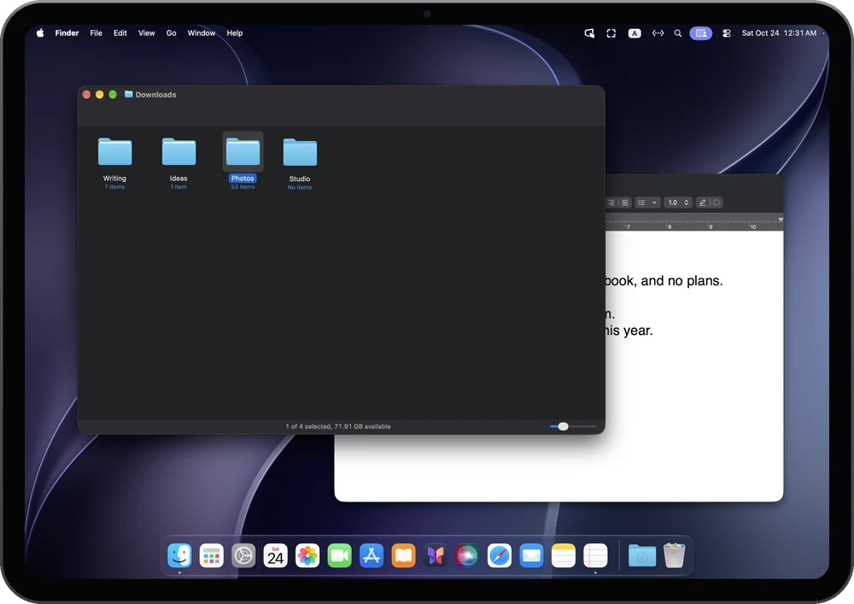
Task: Open the input source A menu icon
Action: click(635, 33)
